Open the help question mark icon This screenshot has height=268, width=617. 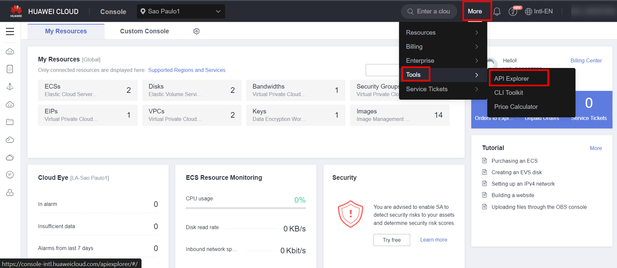tap(513, 12)
